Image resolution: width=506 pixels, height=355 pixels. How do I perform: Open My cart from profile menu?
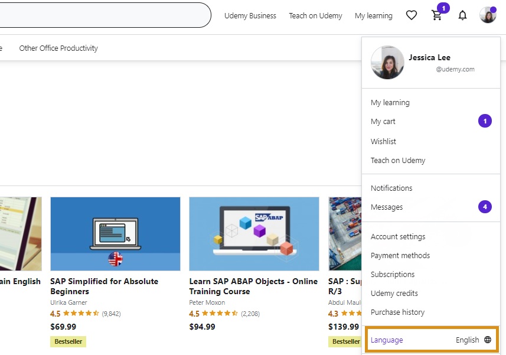coord(383,122)
